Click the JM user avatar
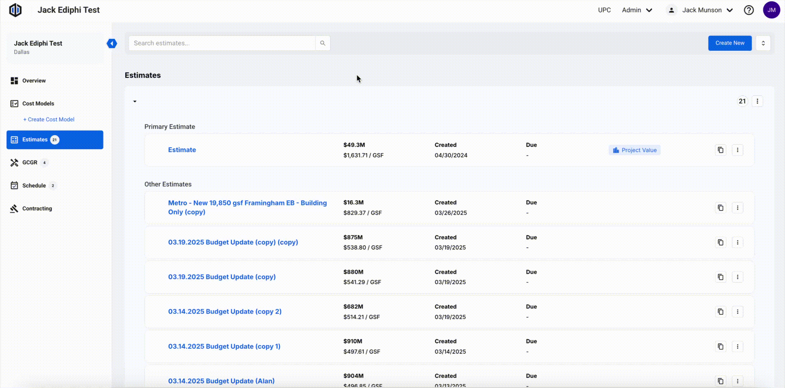This screenshot has height=388, width=785. tap(771, 10)
